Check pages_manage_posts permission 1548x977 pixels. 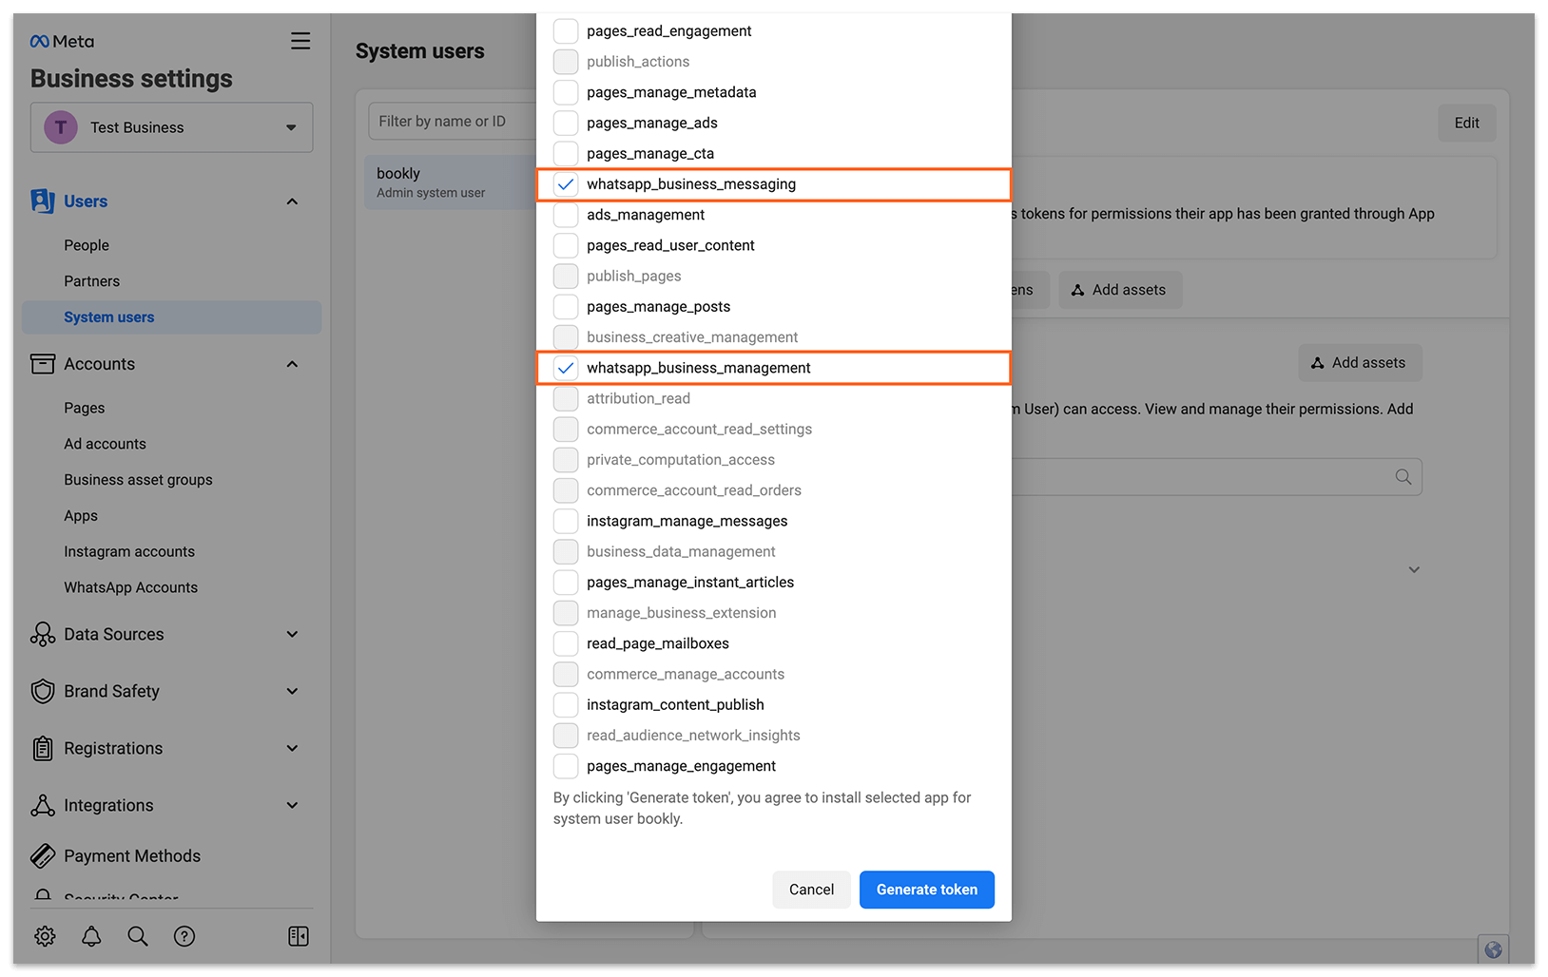(566, 306)
